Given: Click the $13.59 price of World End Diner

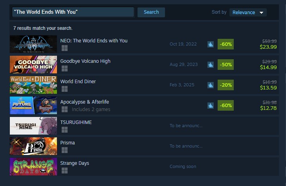Looking at the screenshot, I should [268, 88].
